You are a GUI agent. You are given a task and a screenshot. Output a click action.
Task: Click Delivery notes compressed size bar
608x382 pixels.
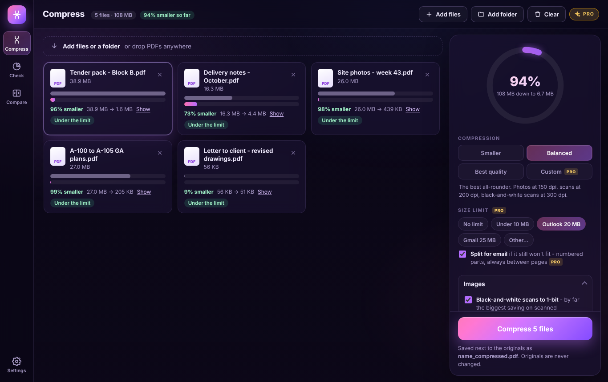242,104
